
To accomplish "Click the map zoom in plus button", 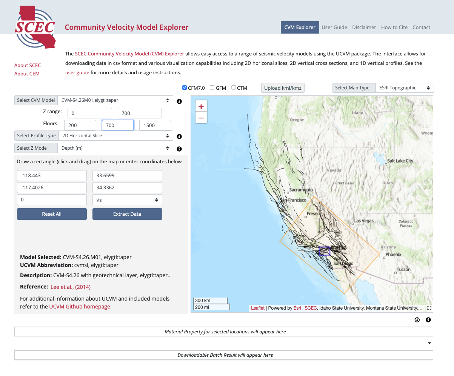I will coord(201,106).
